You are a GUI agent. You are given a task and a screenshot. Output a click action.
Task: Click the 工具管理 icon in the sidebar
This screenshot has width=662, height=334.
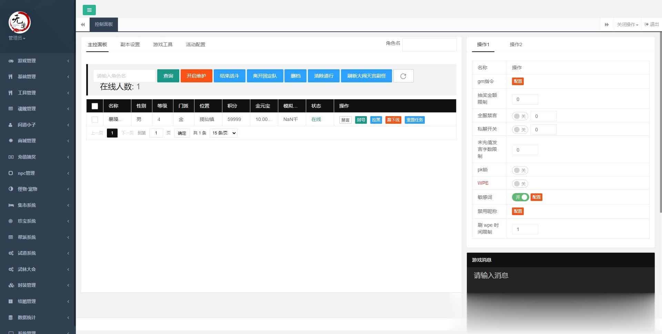pyautogui.click(x=11, y=93)
